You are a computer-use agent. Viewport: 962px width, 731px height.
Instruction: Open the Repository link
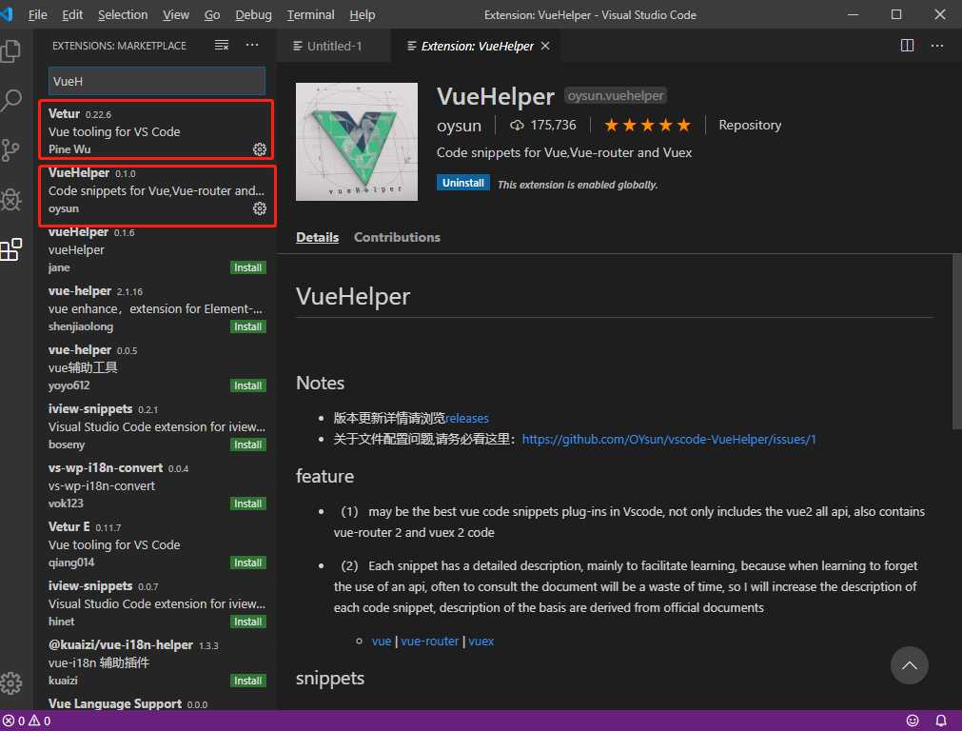(750, 126)
